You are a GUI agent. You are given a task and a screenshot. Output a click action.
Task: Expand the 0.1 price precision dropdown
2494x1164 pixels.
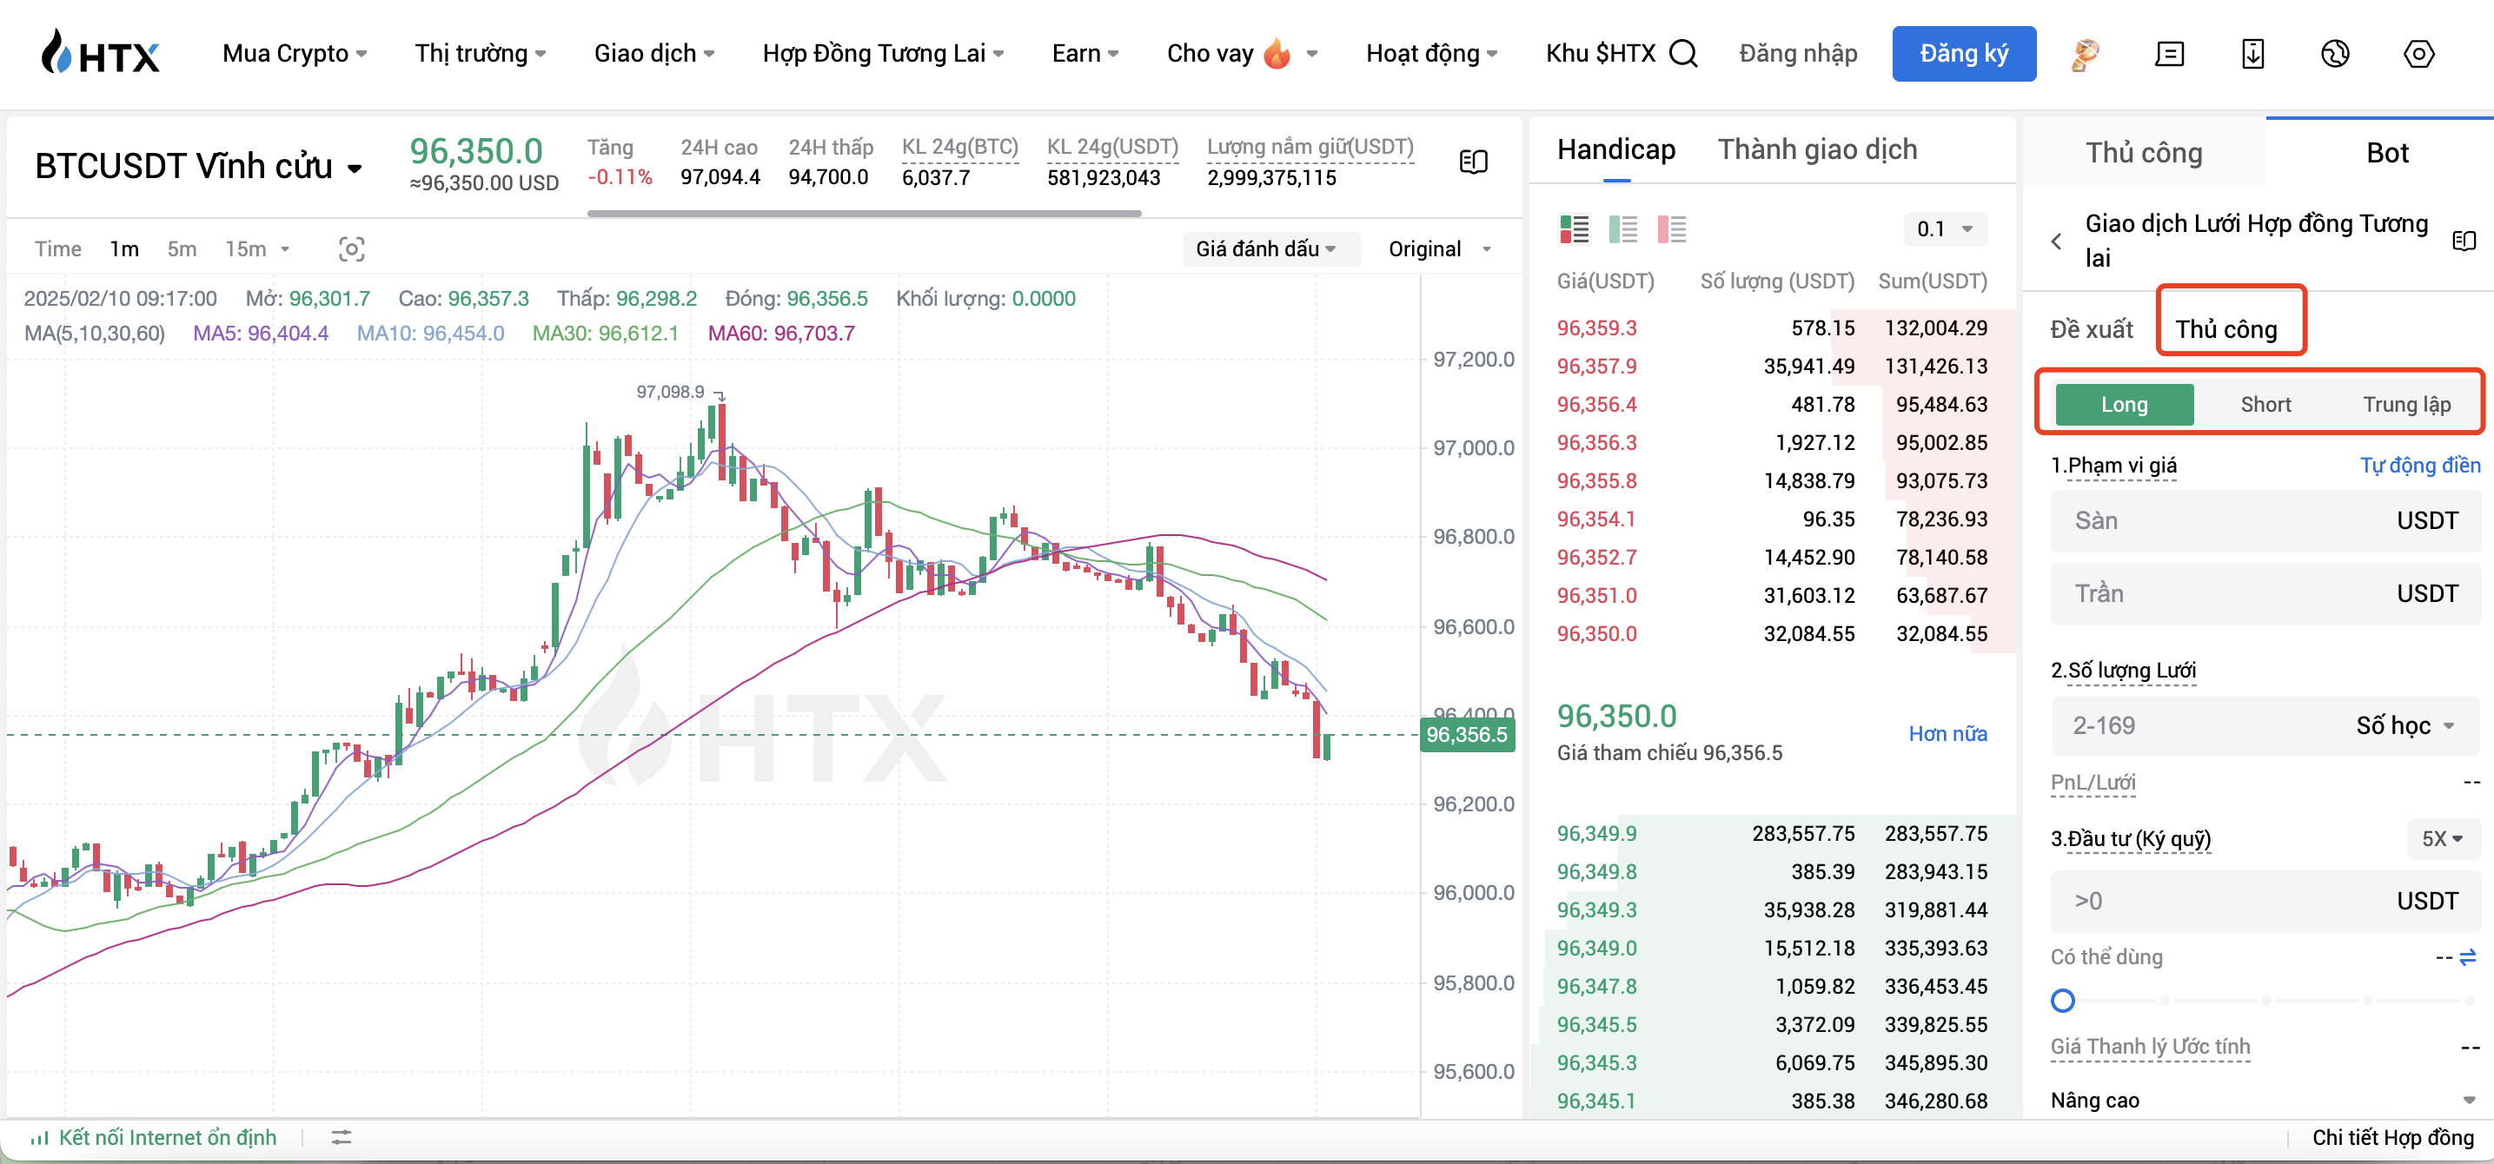[x=1944, y=229]
